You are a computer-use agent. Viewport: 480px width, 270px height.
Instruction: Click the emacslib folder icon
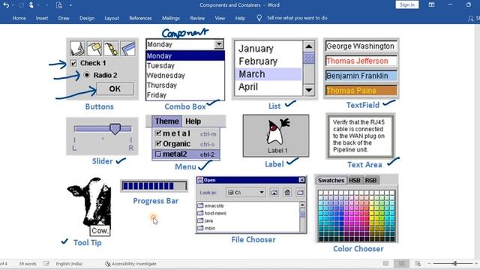click(x=200, y=205)
